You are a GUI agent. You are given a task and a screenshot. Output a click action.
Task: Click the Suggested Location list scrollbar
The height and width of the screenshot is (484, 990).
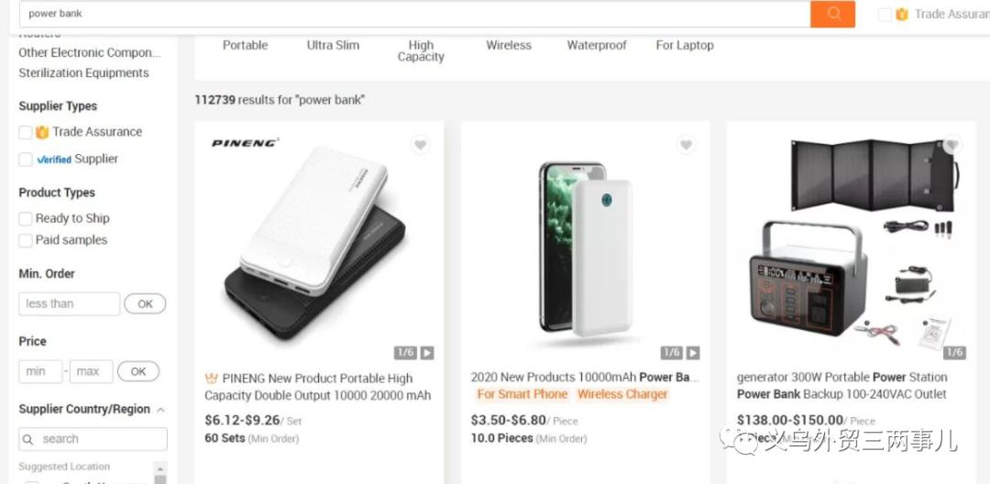[x=160, y=473]
